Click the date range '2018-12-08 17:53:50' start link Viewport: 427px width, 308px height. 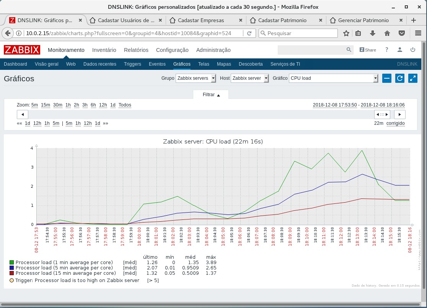tap(335, 105)
